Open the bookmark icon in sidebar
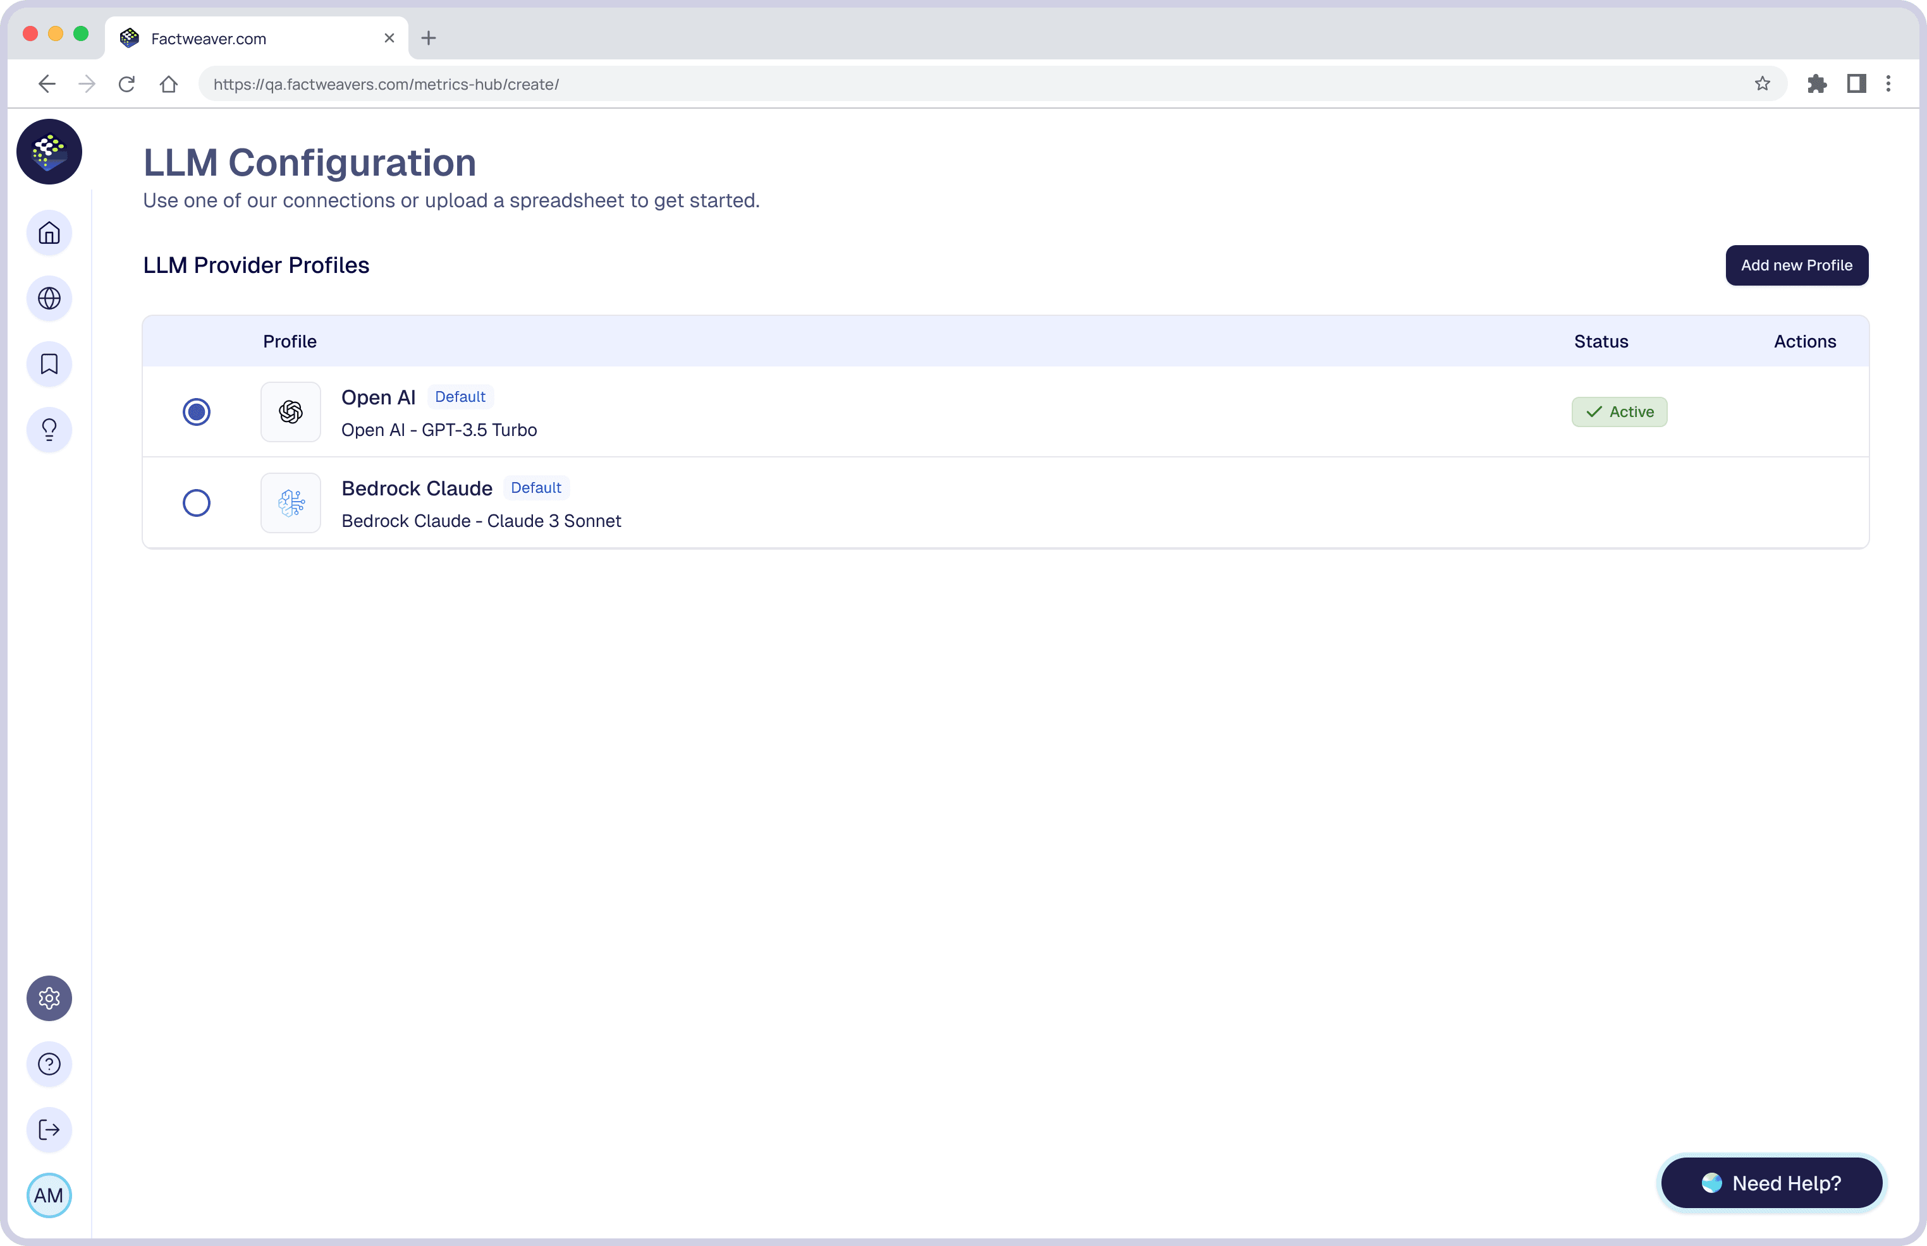 coord(49,364)
